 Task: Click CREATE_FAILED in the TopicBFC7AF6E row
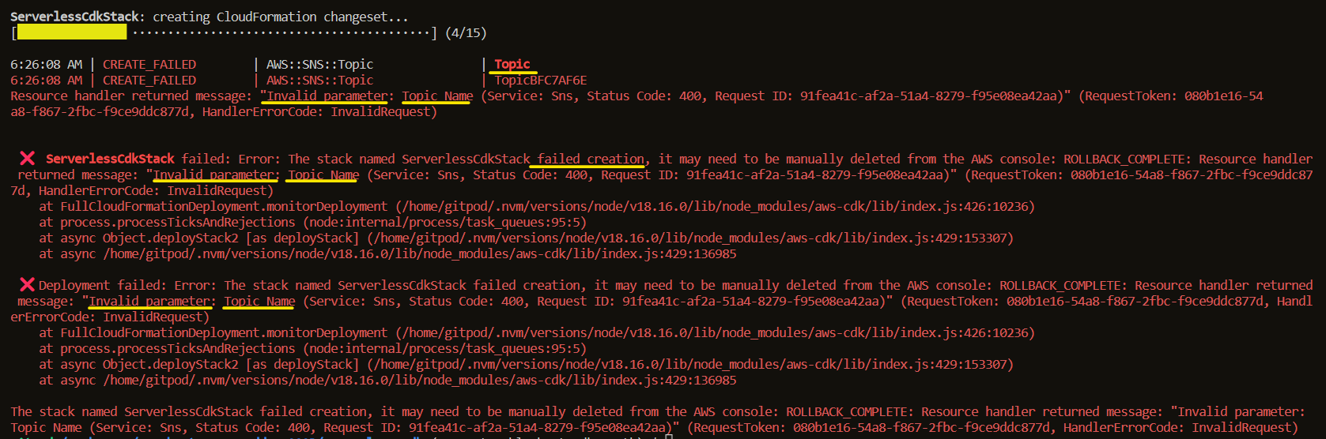click(149, 80)
